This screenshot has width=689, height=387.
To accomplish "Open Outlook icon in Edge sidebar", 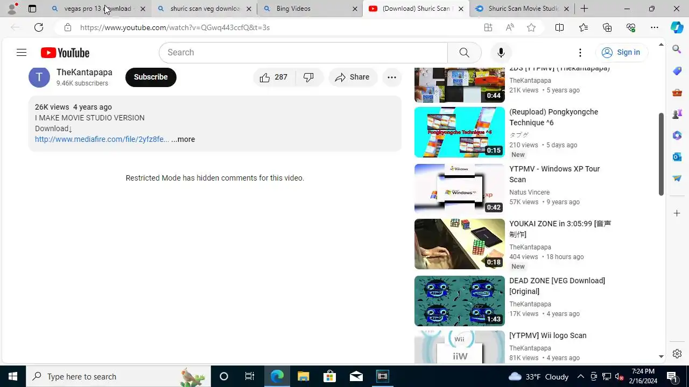I will click(x=677, y=156).
